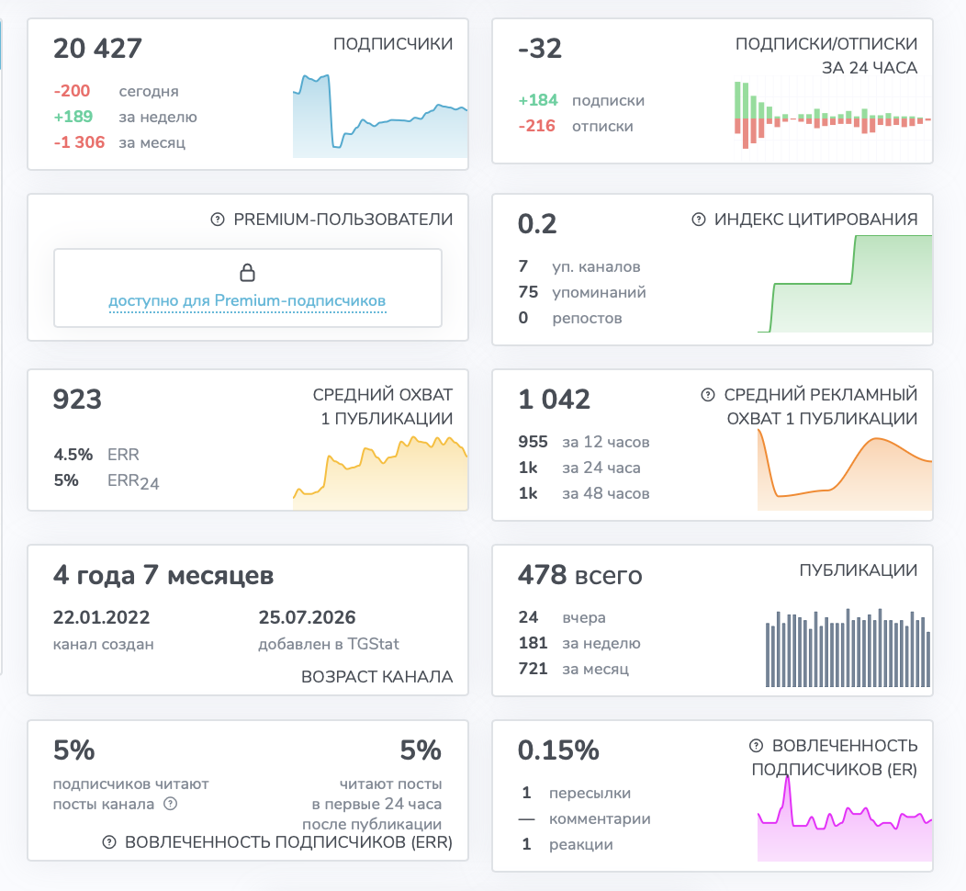The height and width of the screenshot is (891, 966).
Task: Click the '75' упоминаний value
Action: [528, 292]
